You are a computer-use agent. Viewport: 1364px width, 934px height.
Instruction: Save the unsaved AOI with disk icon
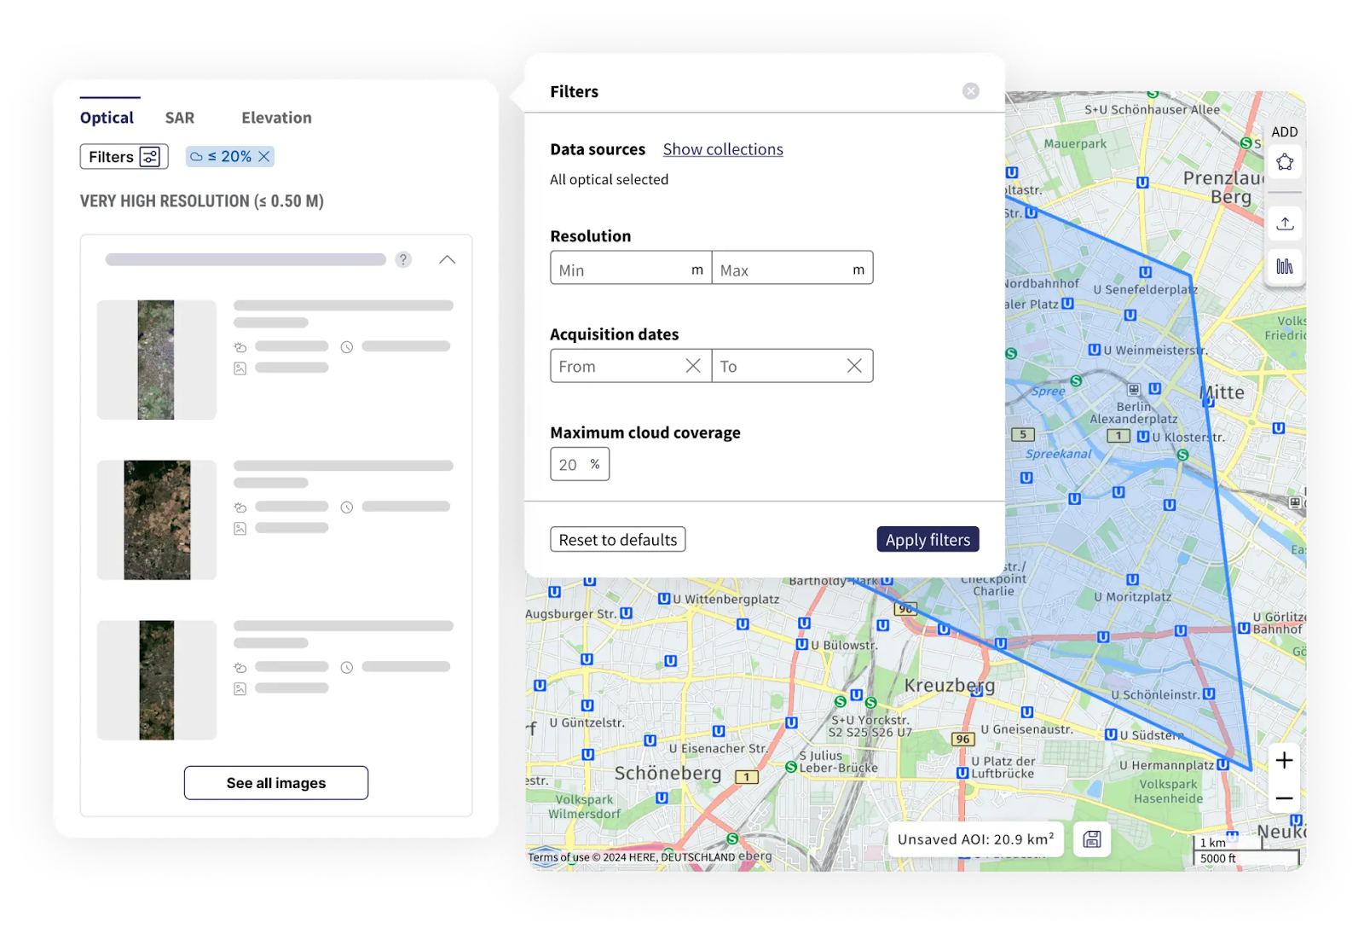point(1092,839)
